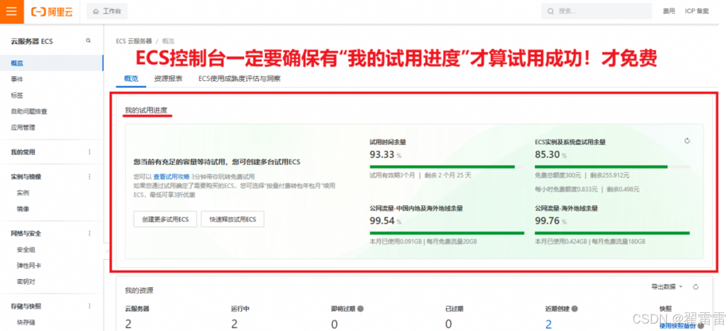The width and height of the screenshot is (728, 331).
Task: Click the Alibaba Cloud logo
Action: (52, 11)
